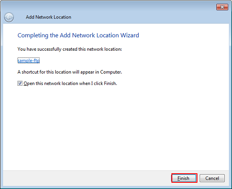Click the empty white area of the wizard page
This screenshot has width=232, height=189.
pos(116,127)
